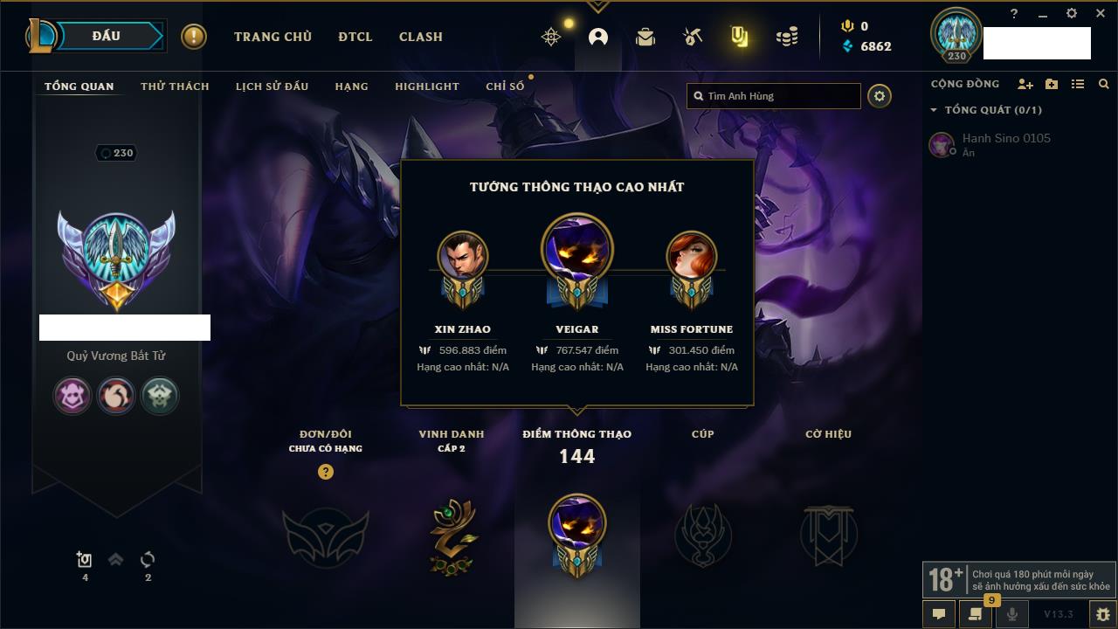
Task: Open the Store coins icon
Action: tap(787, 37)
